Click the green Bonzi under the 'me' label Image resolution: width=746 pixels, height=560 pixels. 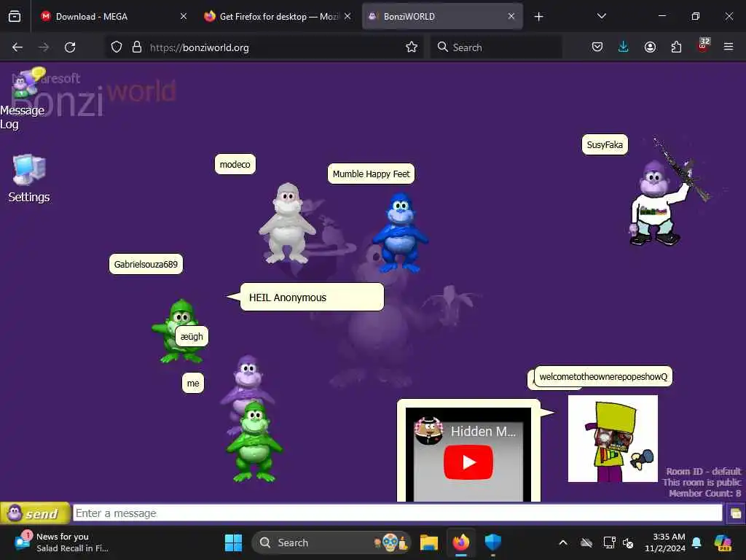point(254,441)
